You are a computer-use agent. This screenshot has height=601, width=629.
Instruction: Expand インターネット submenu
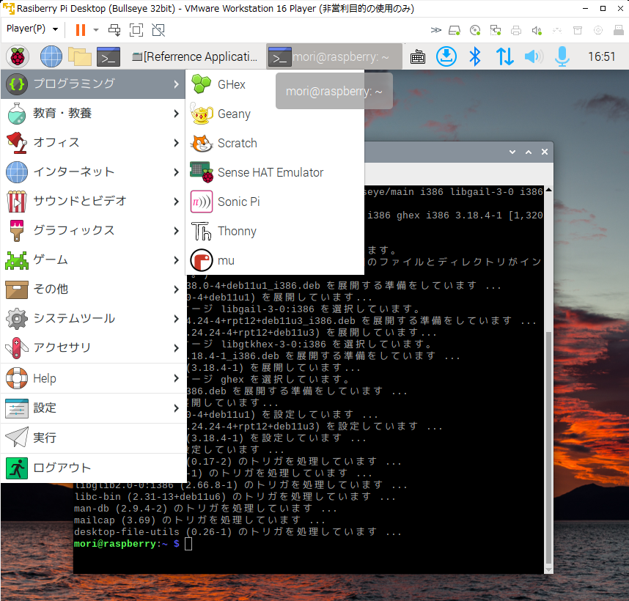pos(93,172)
